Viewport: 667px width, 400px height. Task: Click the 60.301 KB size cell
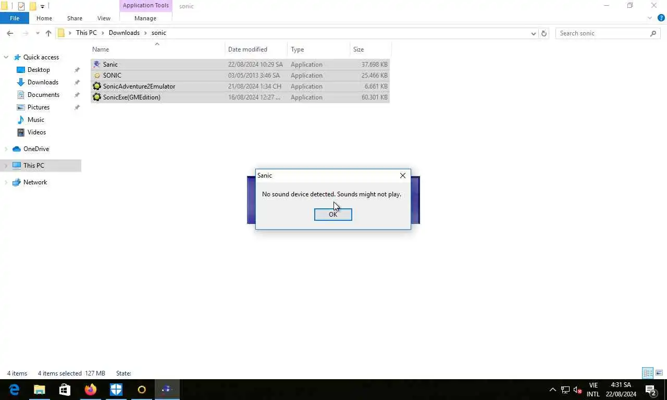(x=374, y=97)
